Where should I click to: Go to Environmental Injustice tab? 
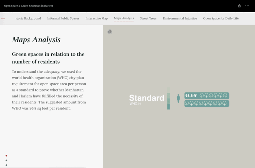(180, 18)
